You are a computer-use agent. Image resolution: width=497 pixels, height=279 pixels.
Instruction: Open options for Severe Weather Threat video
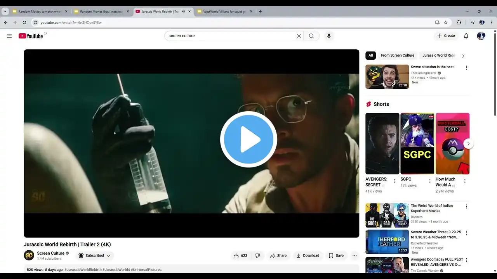click(x=466, y=233)
